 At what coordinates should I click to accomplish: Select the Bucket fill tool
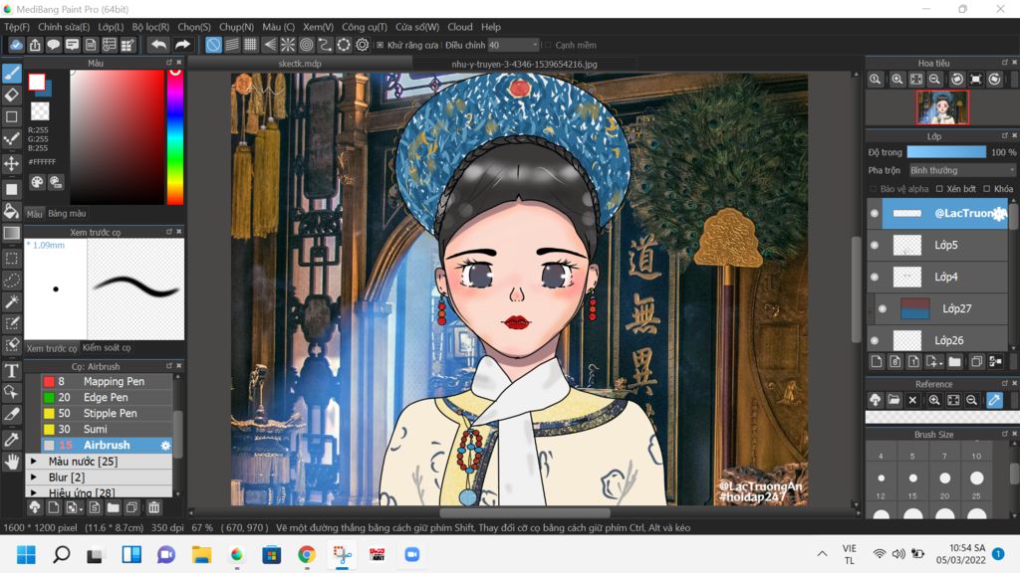pyautogui.click(x=12, y=211)
